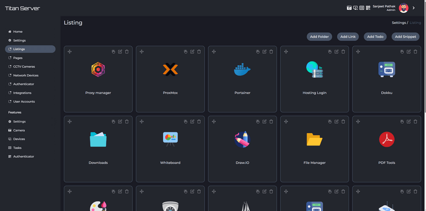Edit the Dokku card
The image size is (426, 211).
point(409,51)
